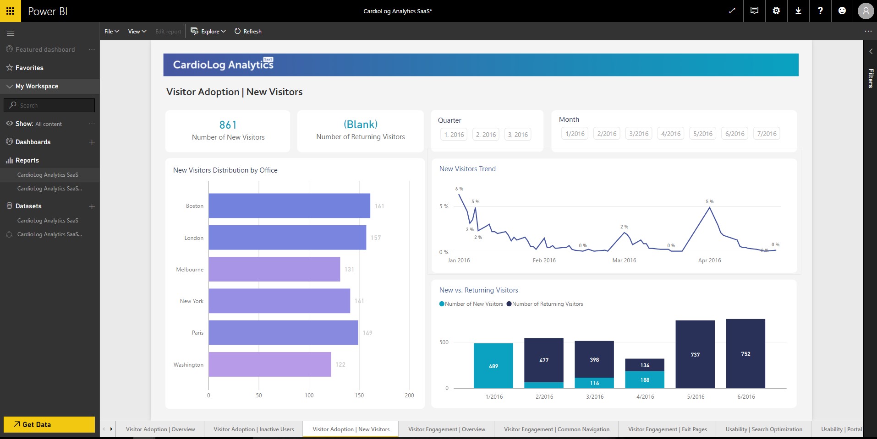Open the help question mark icon
Image resolution: width=877 pixels, height=439 pixels.
tap(820, 11)
